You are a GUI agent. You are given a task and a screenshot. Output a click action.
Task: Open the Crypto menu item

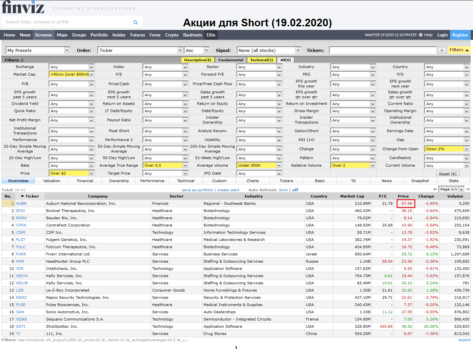[x=172, y=35]
